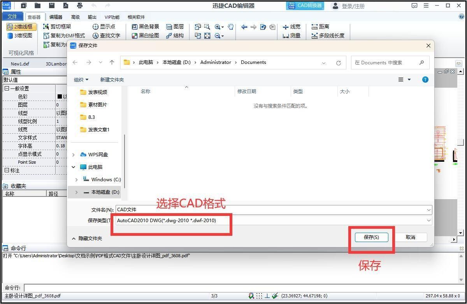Toggle 显示点 show points
Viewport: 467px width, 304px height.
(x=104, y=27)
